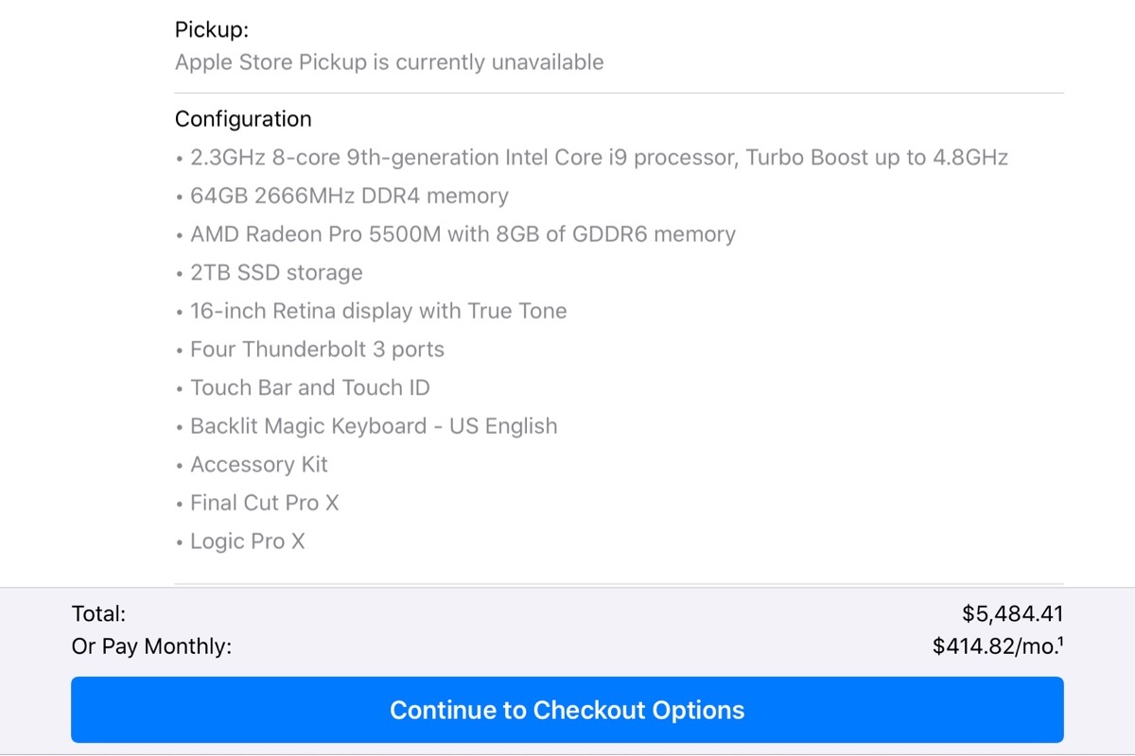1135x756 pixels.
Task: Tap the footnote superscript after $414.82/mo.
Action: point(1060,643)
